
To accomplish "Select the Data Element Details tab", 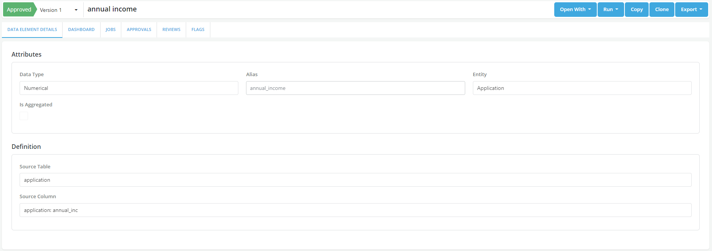I will pyautogui.click(x=32, y=29).
